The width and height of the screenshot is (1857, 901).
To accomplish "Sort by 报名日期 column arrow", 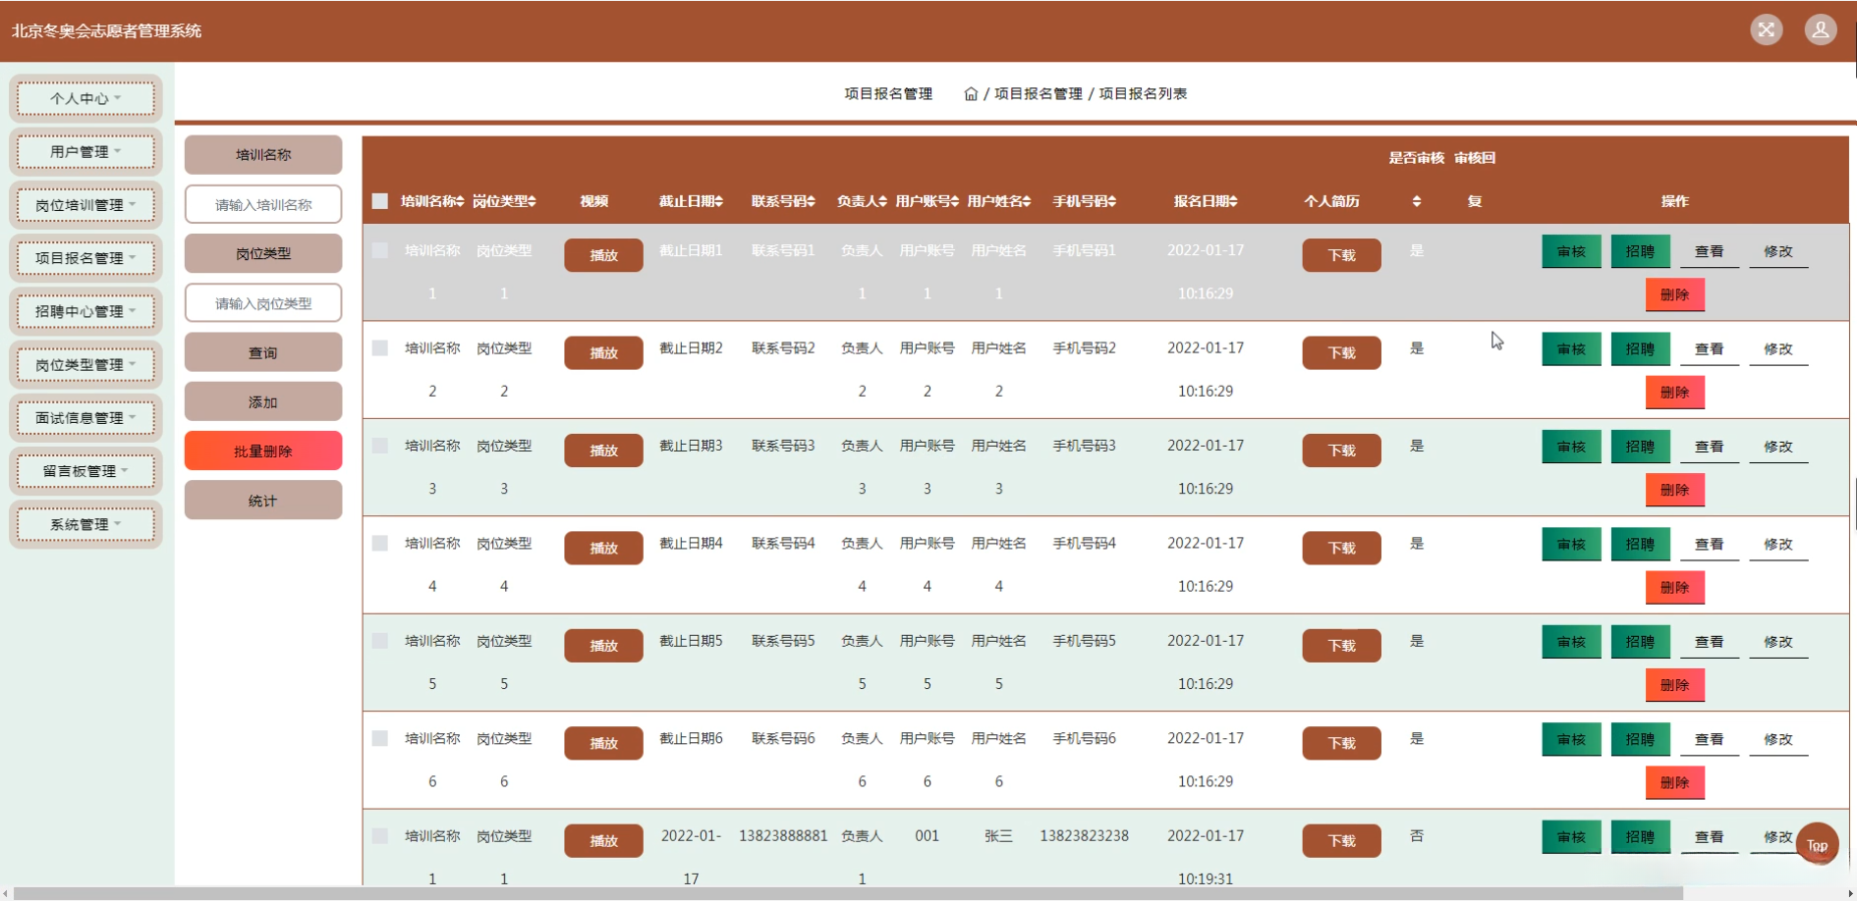I will 1234,201.
